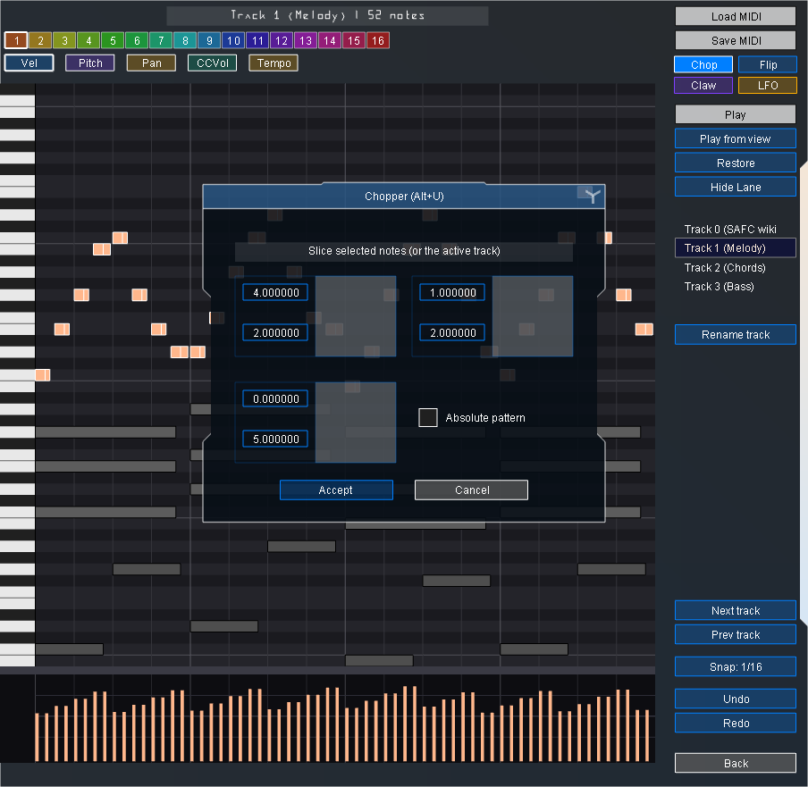Cancel the Chopper dialog
The image size is (808, 787).
pyautogui.click(x=471, y=490)
